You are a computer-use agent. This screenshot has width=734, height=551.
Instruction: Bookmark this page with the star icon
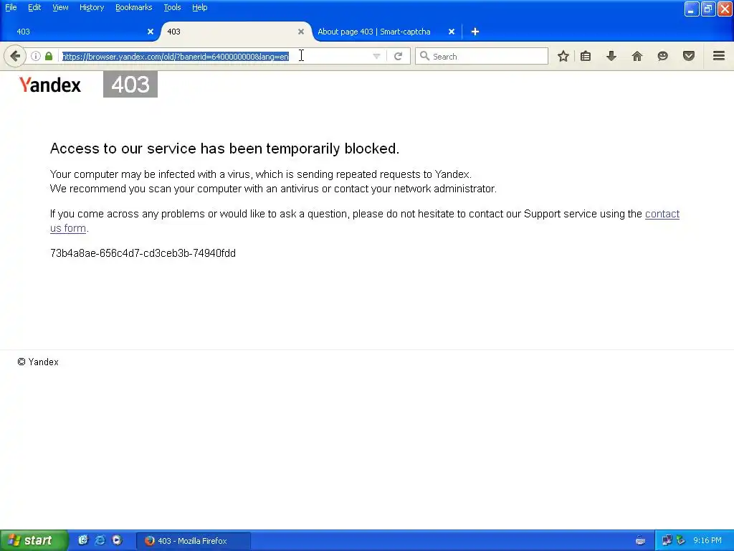pyautogui.click(x=563, y=56)
